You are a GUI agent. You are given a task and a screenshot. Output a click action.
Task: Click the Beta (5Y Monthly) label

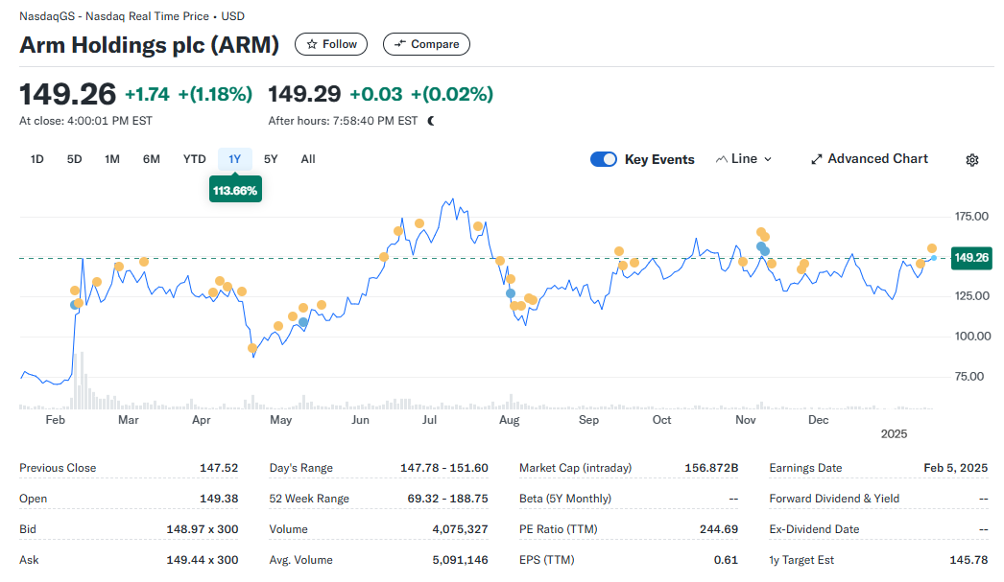click(x=565, y=499)
